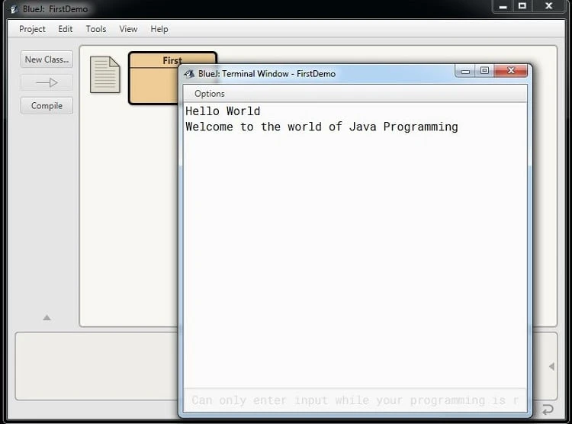
Task: Open the Project menu
Action: (32, 29)
